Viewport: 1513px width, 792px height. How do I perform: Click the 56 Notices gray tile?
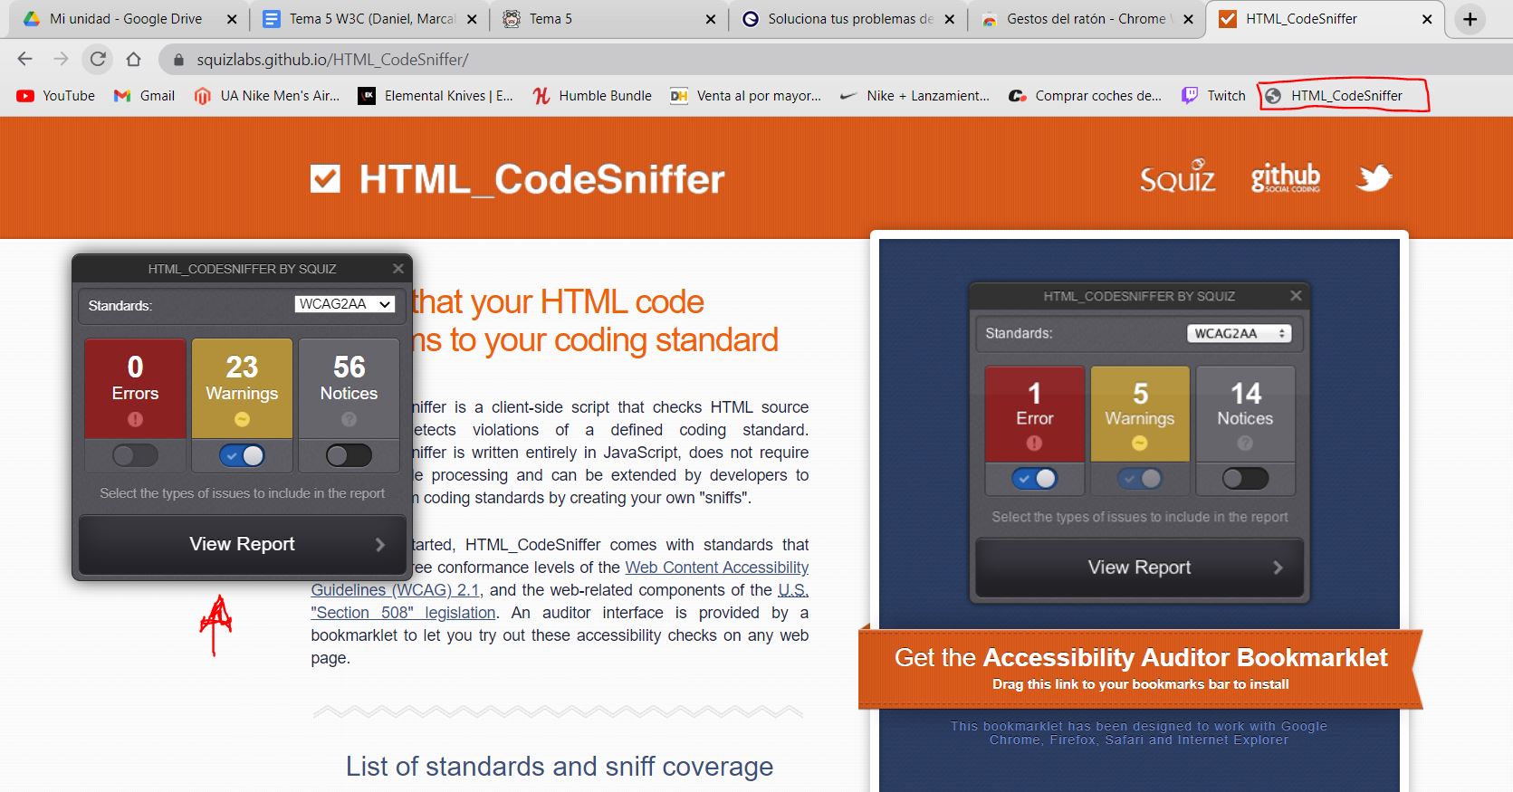tap(349, 388)
